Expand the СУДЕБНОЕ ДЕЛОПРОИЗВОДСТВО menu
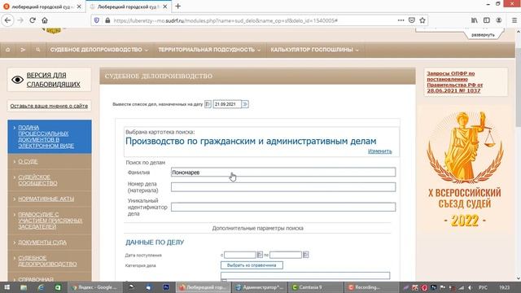The width and height of the screenshot is (521, 293). coord(99,50)
